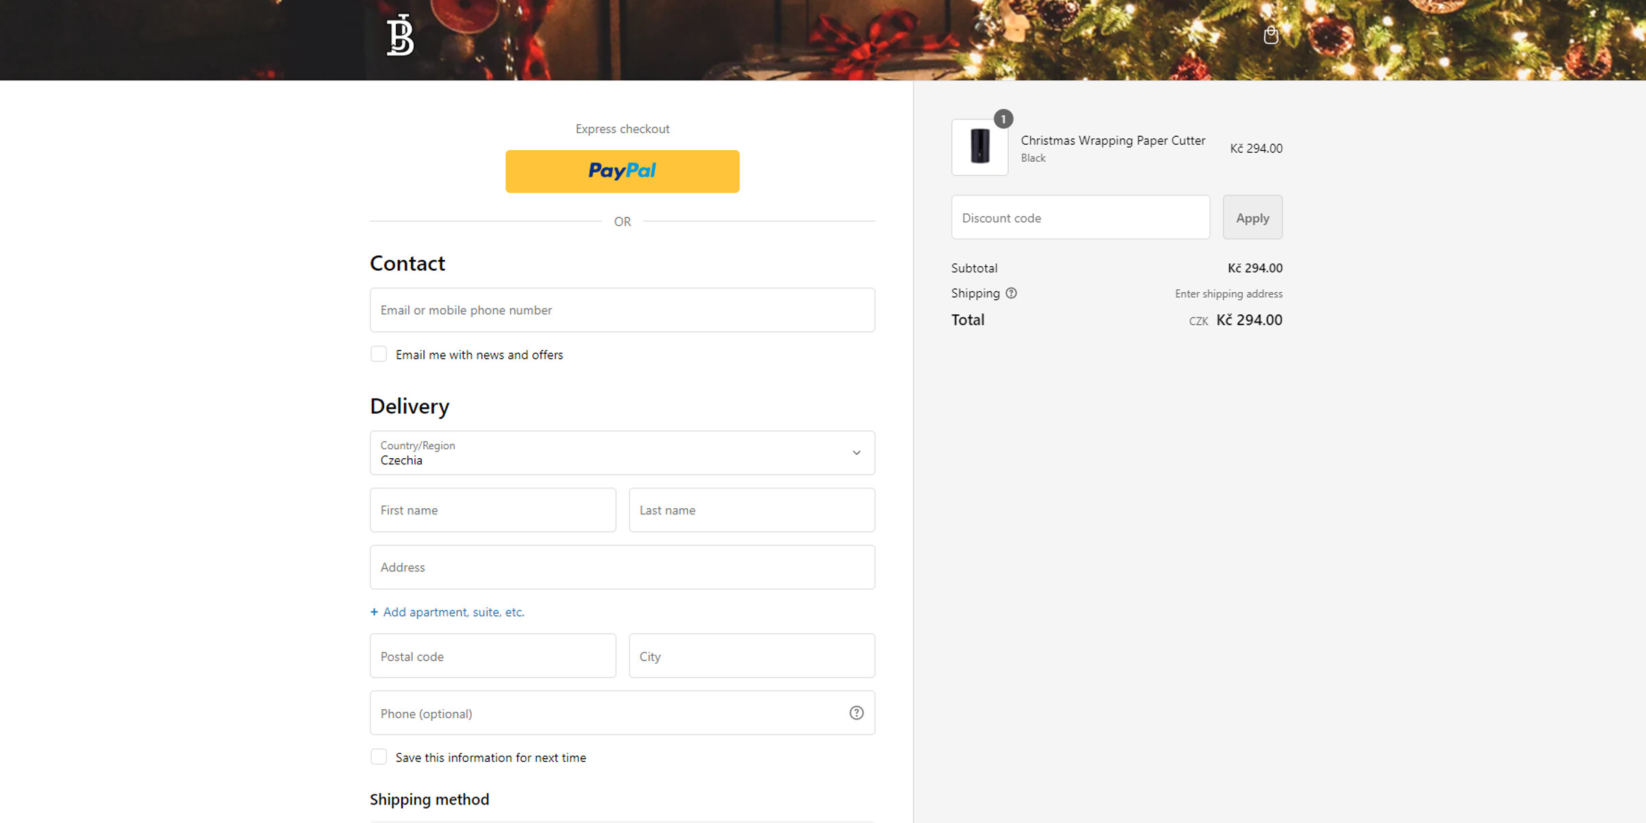Select the First name field
This screenshot has width=1646, height=823.
[492, 510]
